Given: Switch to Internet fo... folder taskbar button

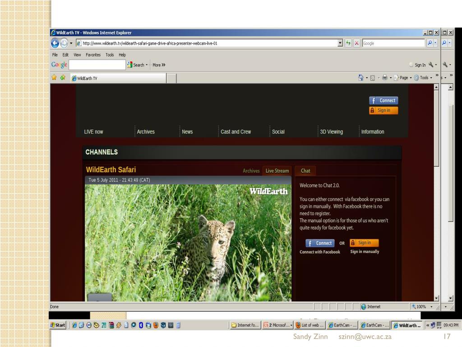Looking at the screenshot, I should (x=245, y=325).
